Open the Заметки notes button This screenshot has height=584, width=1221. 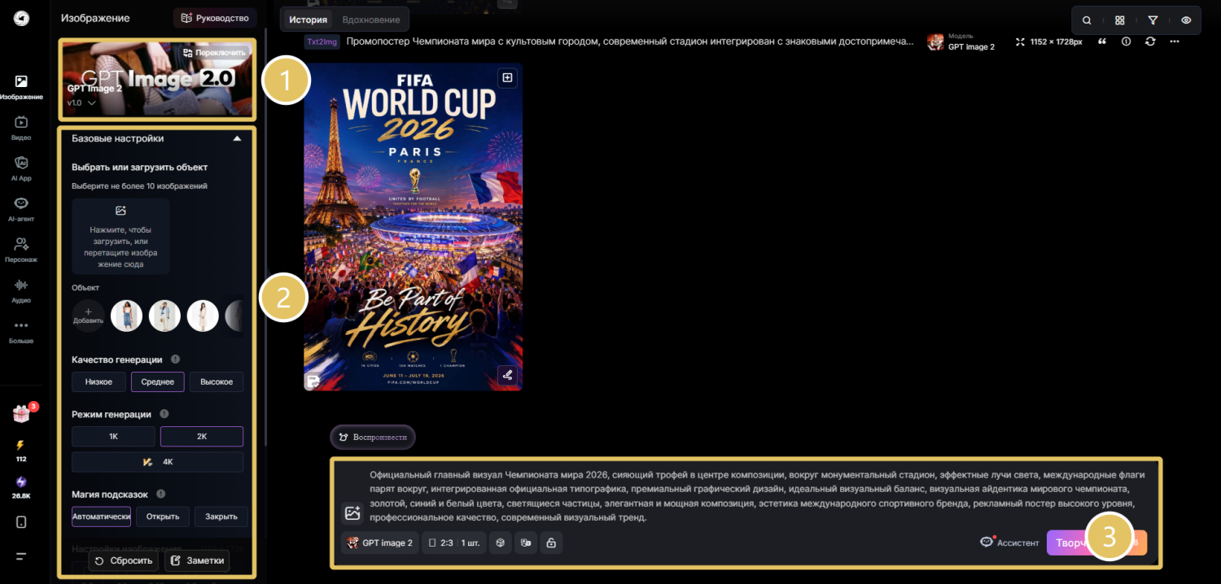coord(197,561)
